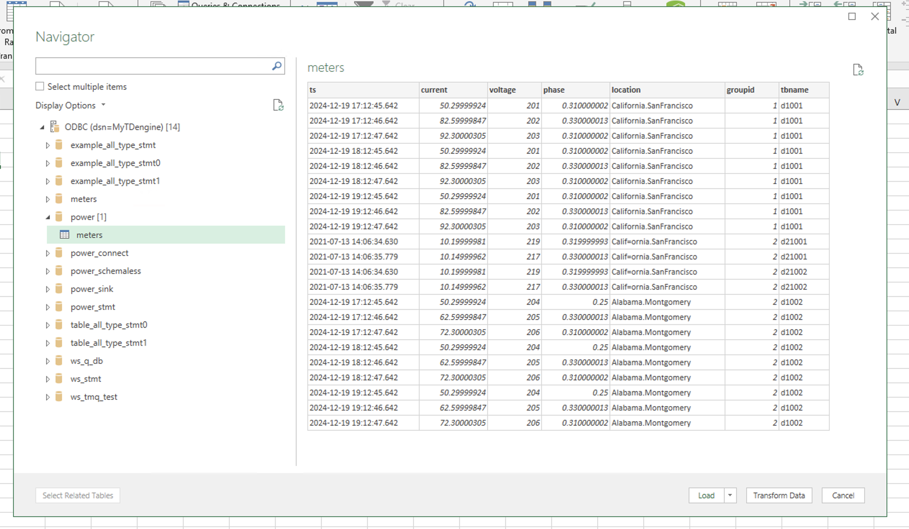Expand the ws_q_db database node

47,361
